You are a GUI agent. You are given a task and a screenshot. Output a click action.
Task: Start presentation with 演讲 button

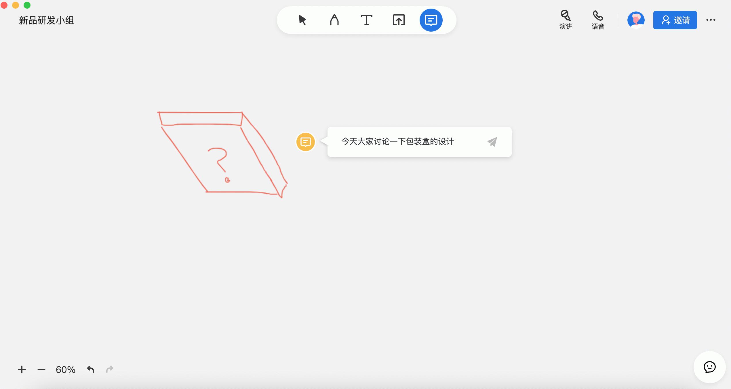(x=566, y=20)
